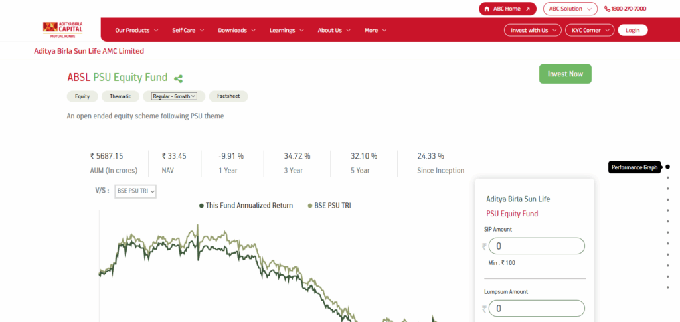
Task: Click the second section navigation dot
Action: click(x=668, y=177)
